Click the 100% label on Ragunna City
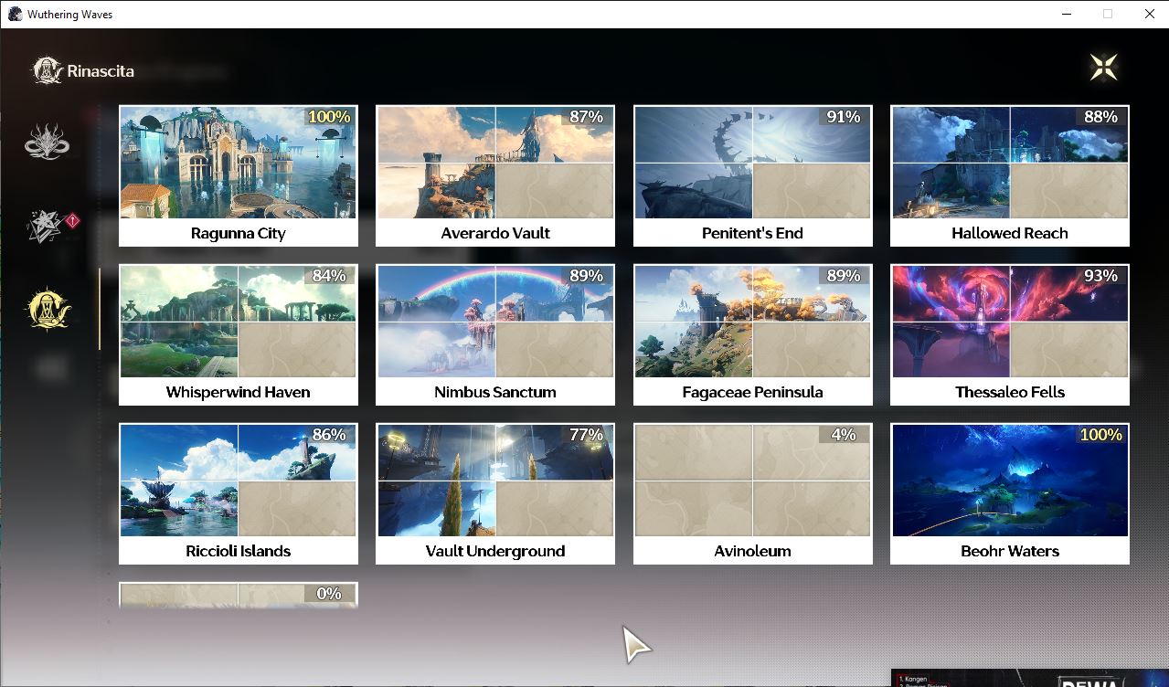Viewport: 1169px width, 687px height. coord(329,117)
